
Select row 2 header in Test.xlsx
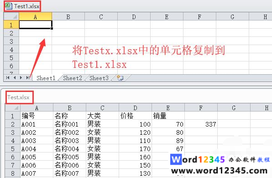tap(13, 124)
